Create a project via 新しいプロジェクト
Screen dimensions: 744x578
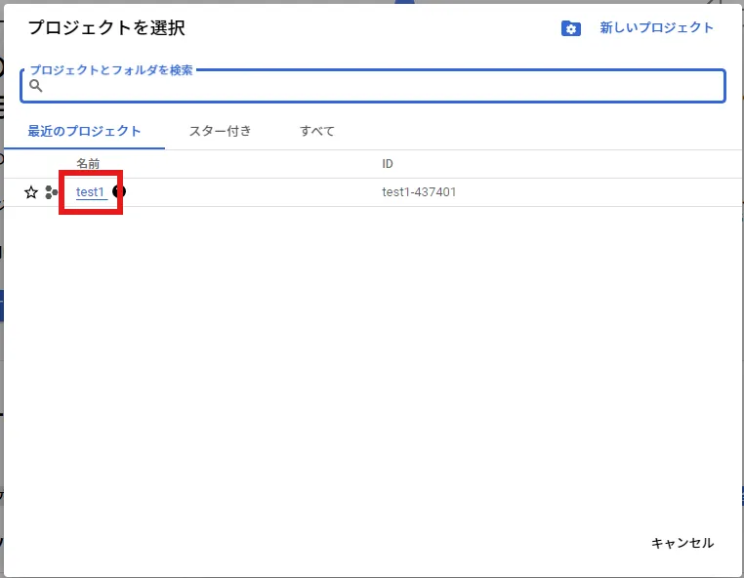tap(656, 27)
